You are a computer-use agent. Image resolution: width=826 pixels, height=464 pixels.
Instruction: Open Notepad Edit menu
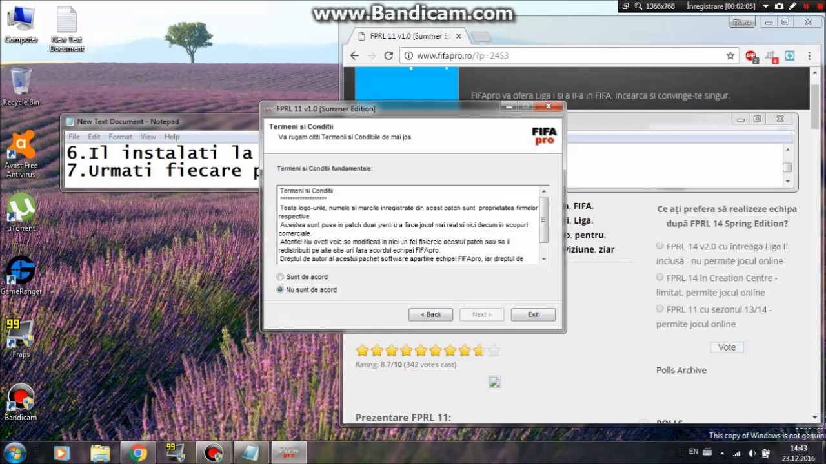[x=94, y=137]
